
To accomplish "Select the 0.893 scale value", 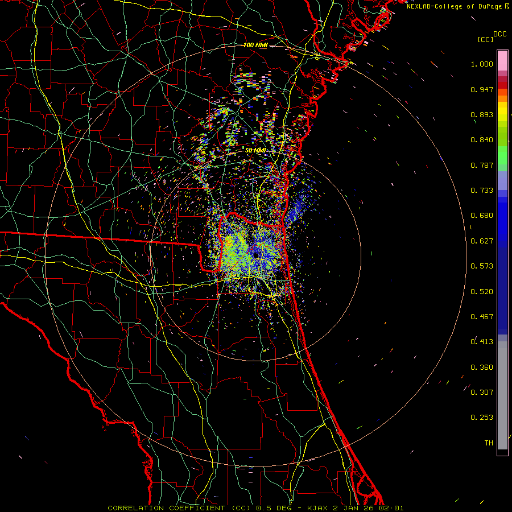I will (482, 114).
